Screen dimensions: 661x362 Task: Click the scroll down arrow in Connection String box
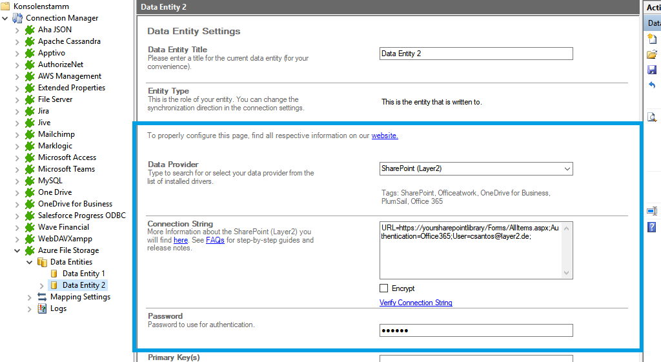tap(567, 273)
